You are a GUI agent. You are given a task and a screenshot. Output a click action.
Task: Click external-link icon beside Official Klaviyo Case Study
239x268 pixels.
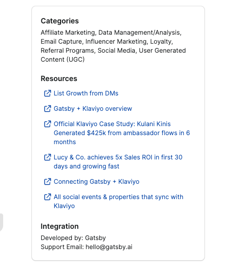pos(47,124)
